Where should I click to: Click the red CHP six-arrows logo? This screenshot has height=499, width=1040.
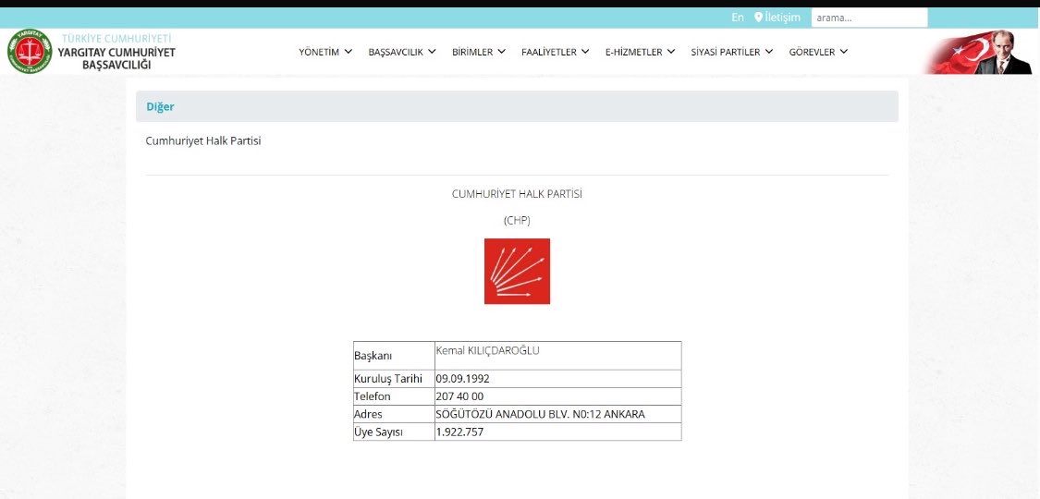(517, 271)
